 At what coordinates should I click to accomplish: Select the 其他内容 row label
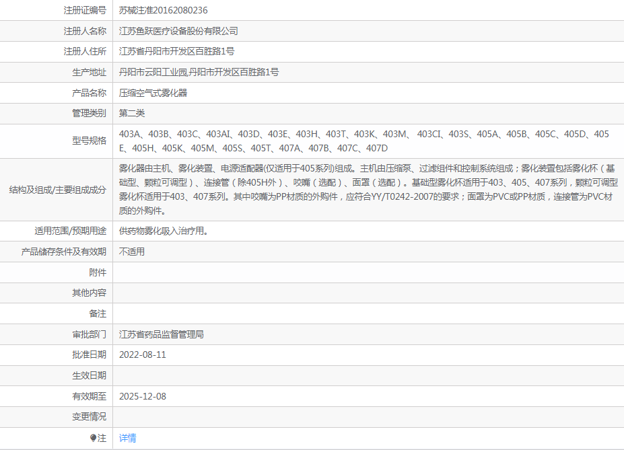click(89, 293)
